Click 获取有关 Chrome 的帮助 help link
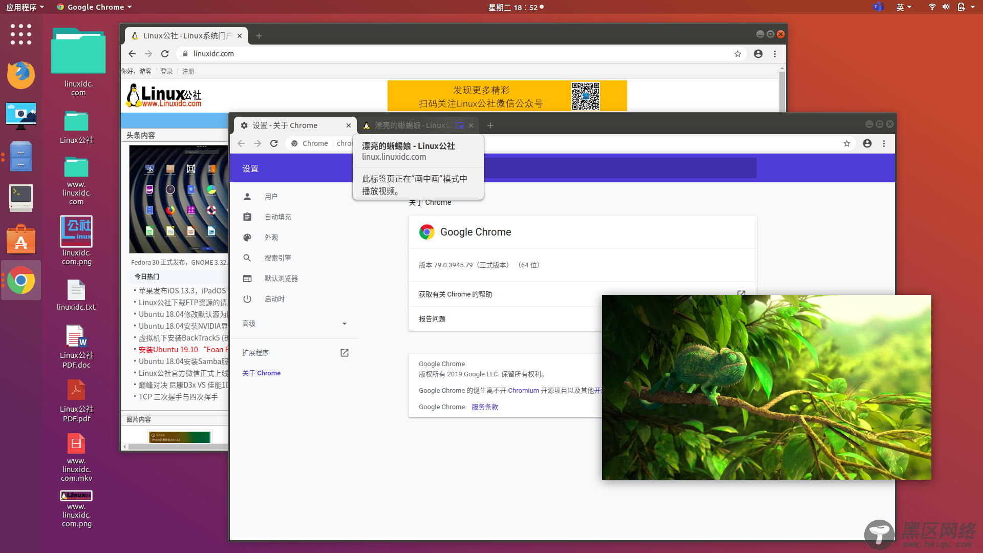 coord(455,294)
